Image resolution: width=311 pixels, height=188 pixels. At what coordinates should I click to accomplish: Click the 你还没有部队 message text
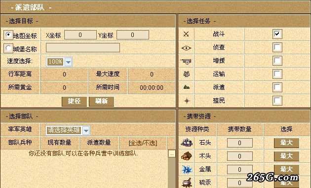click(83, 153)
